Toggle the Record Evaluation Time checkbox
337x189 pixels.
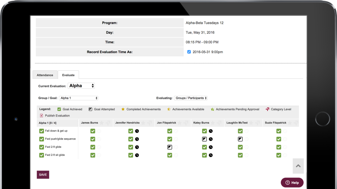(x=189, y=52)
